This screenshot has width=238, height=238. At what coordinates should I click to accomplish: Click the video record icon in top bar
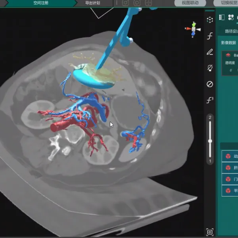click(x=137, y=3)
